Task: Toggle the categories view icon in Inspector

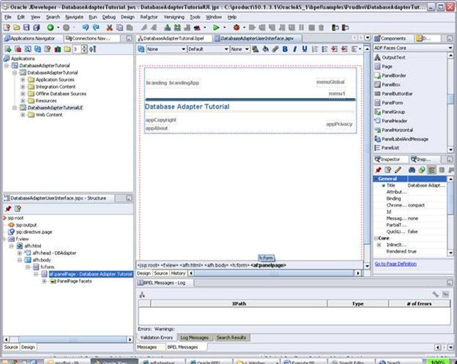Action: pos(431,170)
